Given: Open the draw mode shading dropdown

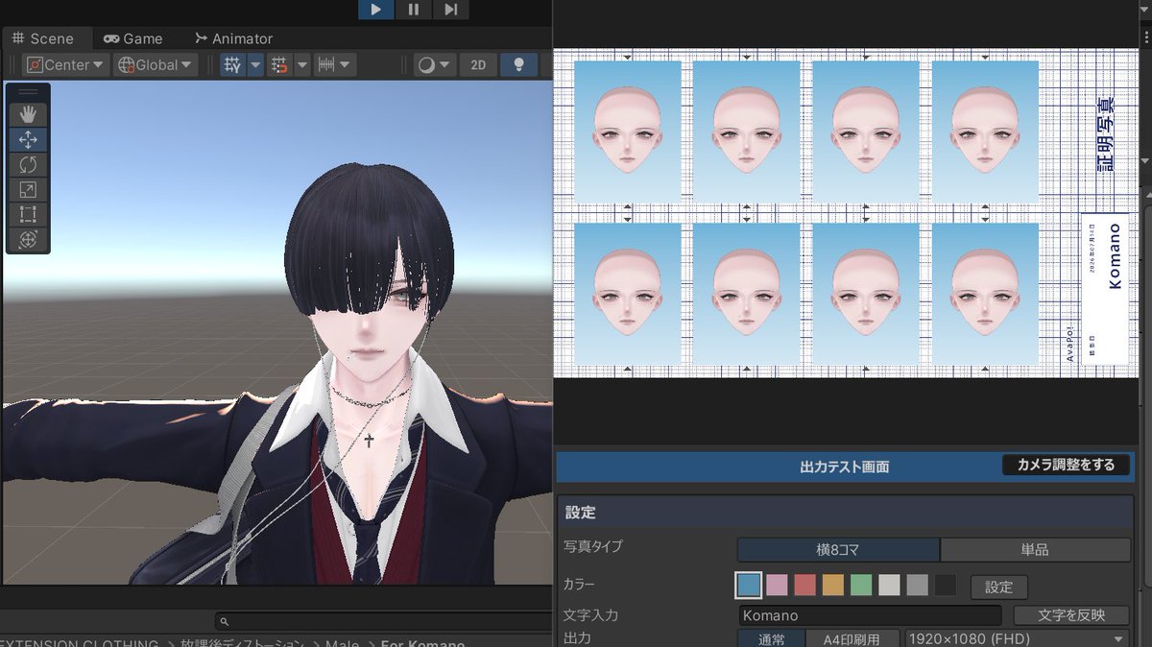Looking at the screenshot, I should tap(436, 64).
